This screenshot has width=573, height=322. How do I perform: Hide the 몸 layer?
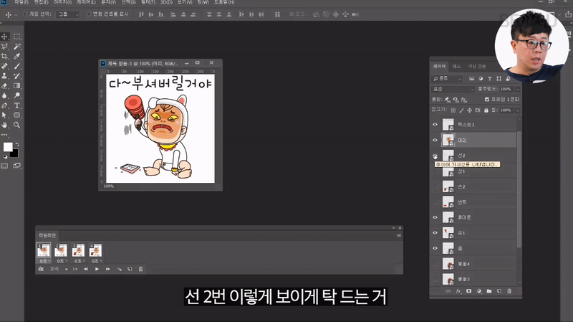click(x=435, y=248)
